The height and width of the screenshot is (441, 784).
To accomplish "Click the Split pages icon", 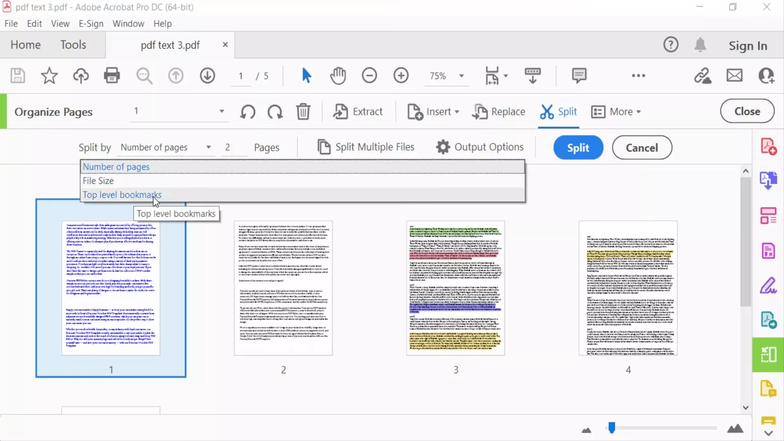I will click(546, 111).
